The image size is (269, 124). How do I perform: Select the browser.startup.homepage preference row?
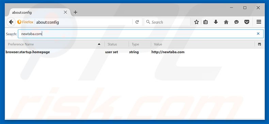point(135,52)
